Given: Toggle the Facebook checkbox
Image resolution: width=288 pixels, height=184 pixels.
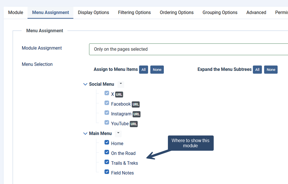Looking at the screenshot, I should (x=107, y=103).
